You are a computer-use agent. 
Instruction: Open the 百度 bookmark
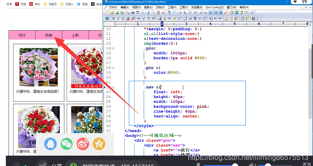82,4
